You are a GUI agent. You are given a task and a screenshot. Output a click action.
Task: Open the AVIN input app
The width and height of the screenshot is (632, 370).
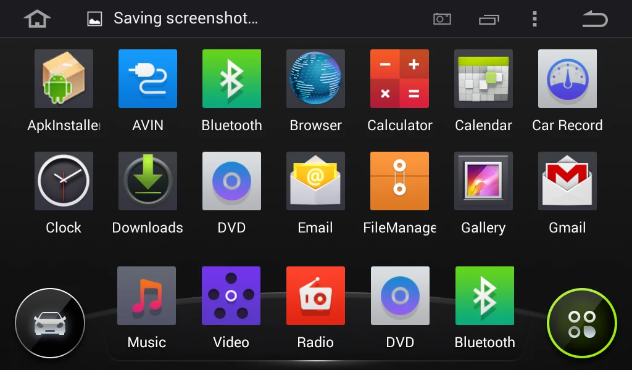tap(148, 78)
